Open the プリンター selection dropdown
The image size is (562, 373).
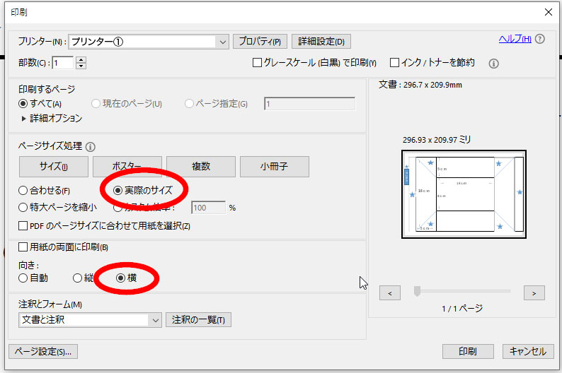tap(223, 42)
